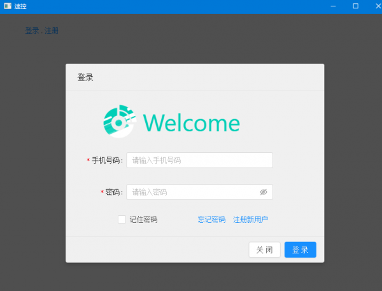382x291 pixels.
Task: Focus the 密码 input field
Action: 199,192
